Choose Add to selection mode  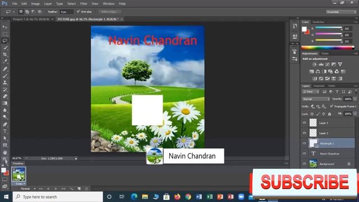[x=27, y=11]
